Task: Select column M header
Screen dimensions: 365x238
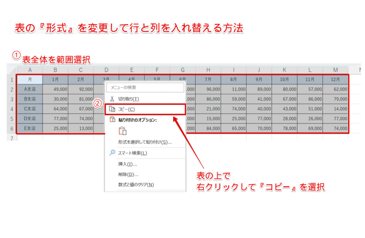Action: point(335,70)
